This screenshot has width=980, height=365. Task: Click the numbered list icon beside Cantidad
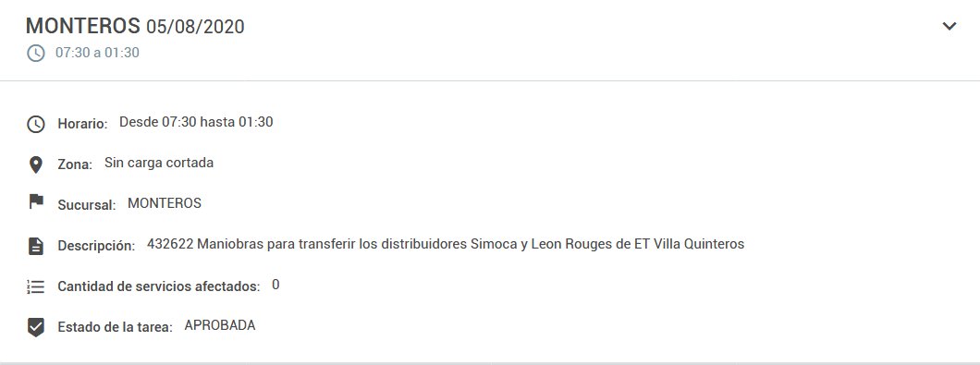pos(36,286)
